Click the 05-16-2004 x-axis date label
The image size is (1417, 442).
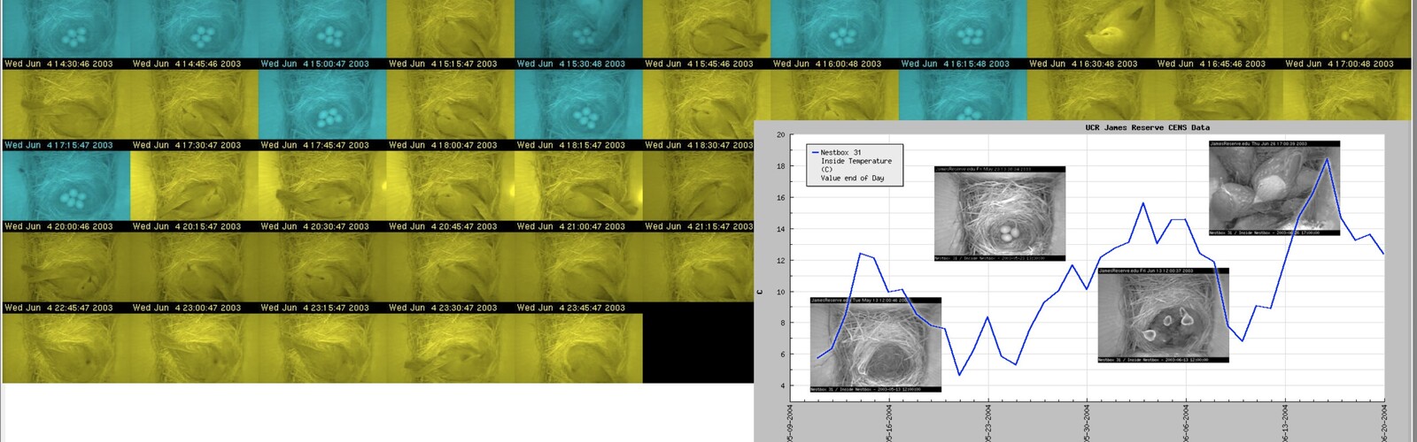coord(889,422)
